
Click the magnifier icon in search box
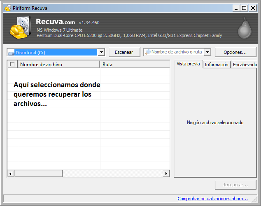[x=147, y=52]
